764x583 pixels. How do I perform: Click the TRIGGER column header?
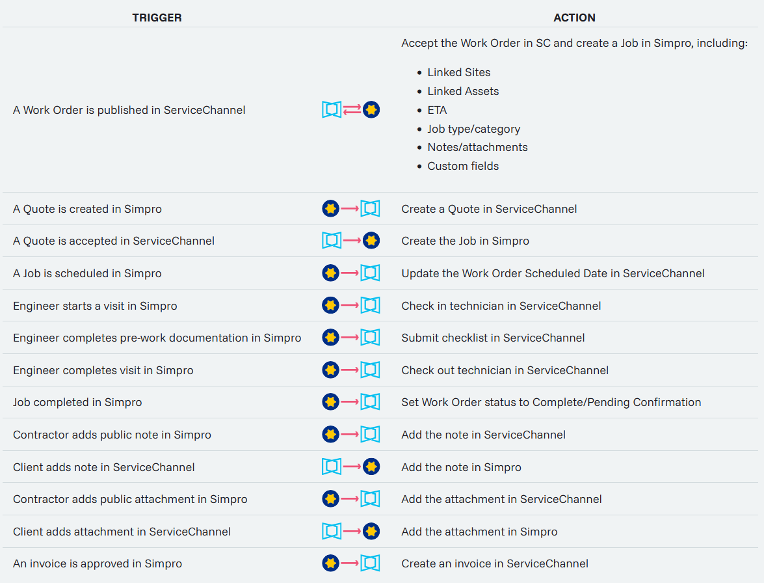[x=157, y=18]
